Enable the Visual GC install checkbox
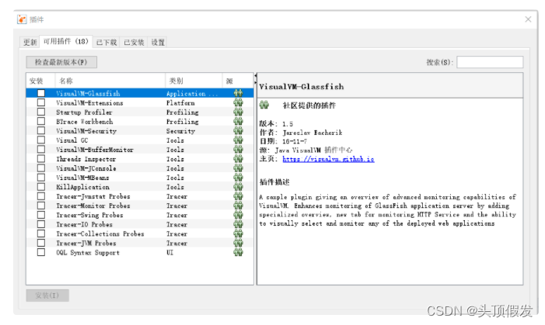This screenshot has width=545, height=325. pos(41,140)
